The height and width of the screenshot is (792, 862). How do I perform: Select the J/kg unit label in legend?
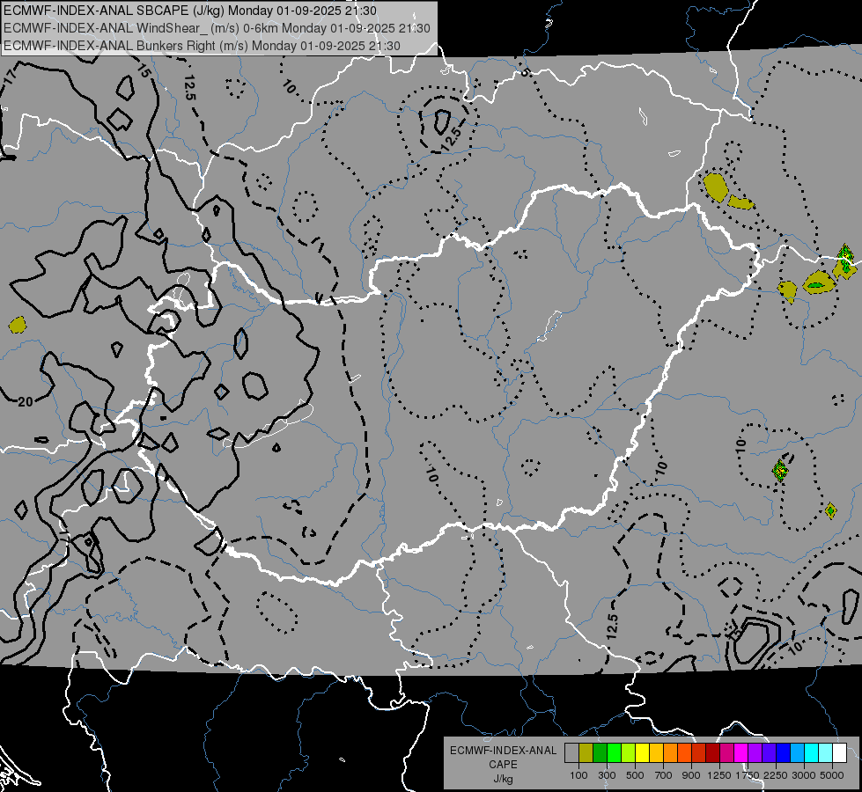(x=503, y=779)
